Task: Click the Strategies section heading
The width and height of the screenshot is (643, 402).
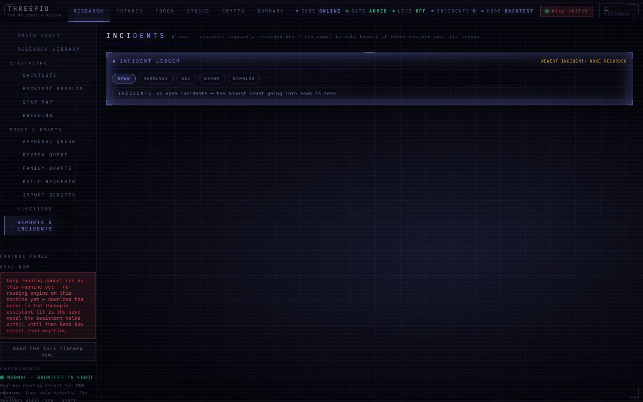Action: (x=28, y=64)
